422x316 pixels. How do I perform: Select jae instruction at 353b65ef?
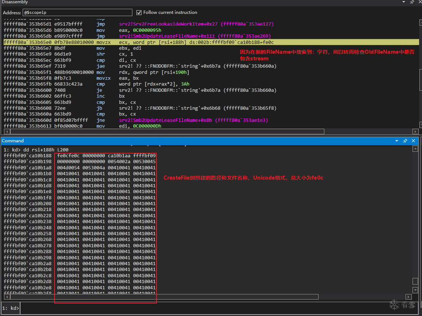(140, 66)
